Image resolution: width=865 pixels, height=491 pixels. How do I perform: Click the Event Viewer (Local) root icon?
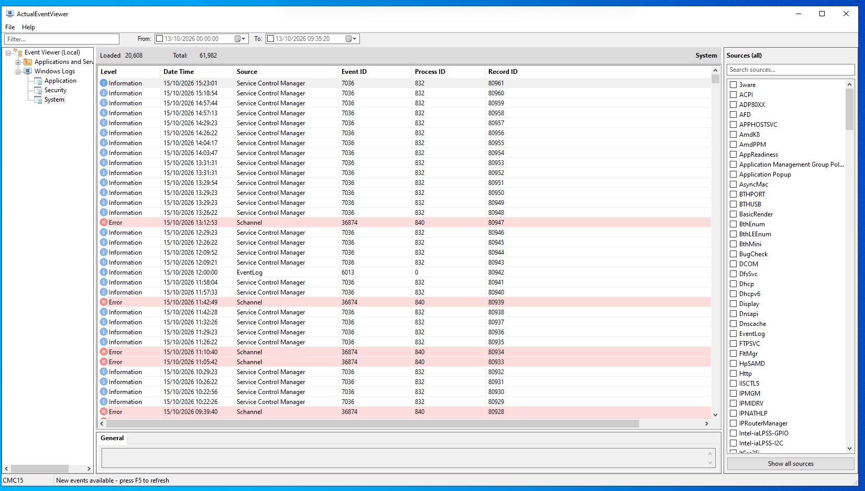coord(18,52)
